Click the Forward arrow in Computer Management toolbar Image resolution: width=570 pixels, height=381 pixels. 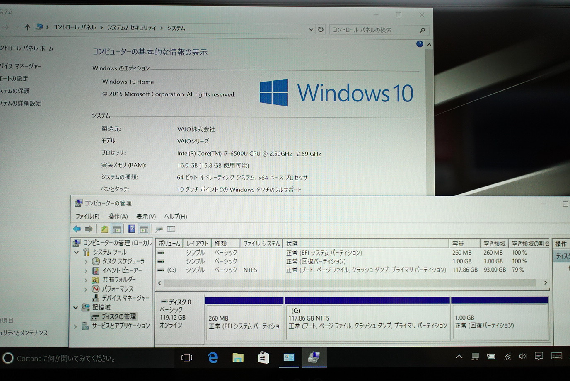(89, 229)
